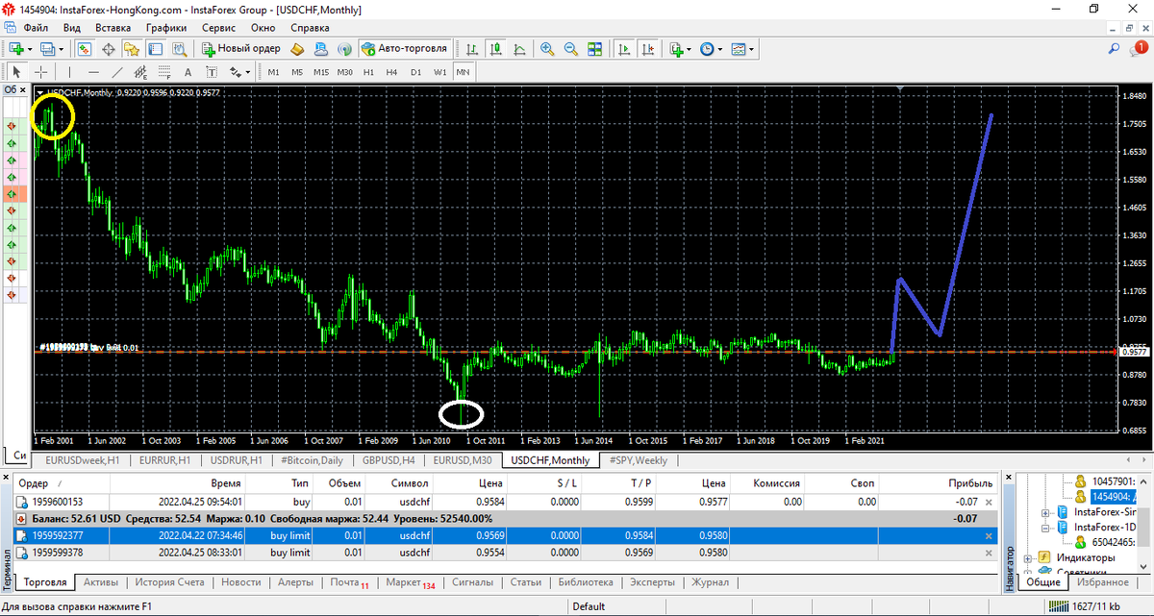Select the Fibonacci retracement tool

point(164,72)
